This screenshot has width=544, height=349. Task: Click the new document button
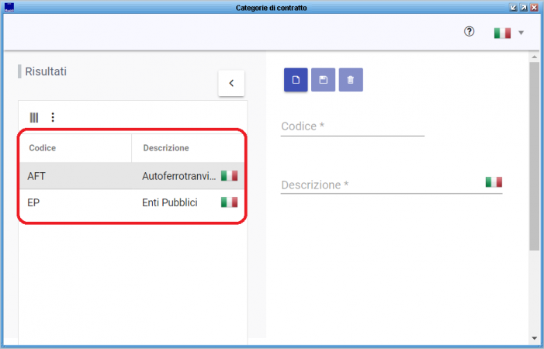click(x=296, y=80)
